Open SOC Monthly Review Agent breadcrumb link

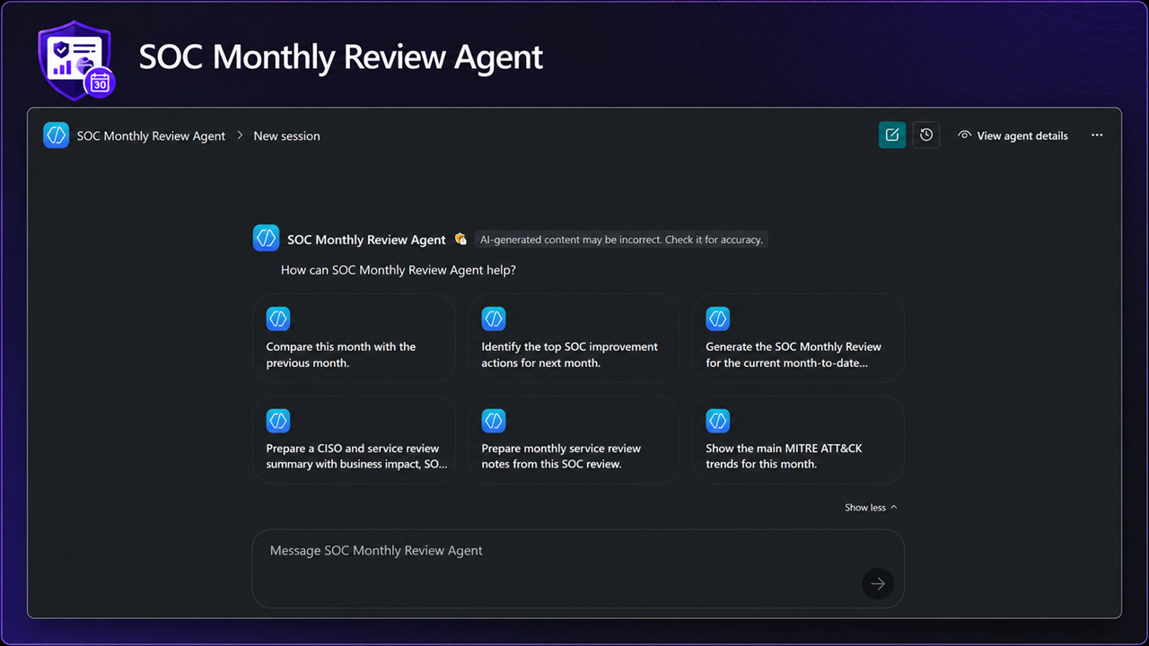(x=151, y=136)
